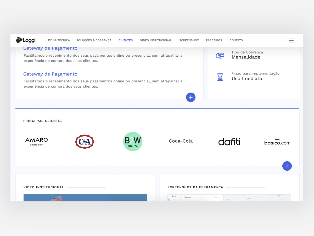314x236 pixels.
Task: Open the Parceiros nav item
Action: [214, 40]
